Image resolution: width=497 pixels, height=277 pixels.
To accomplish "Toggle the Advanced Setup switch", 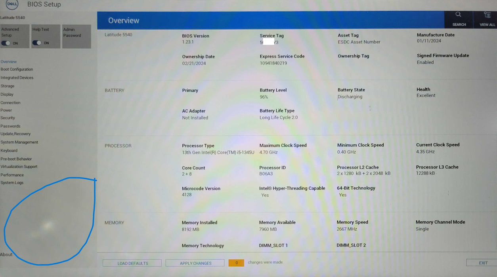I will coord(6,43).
